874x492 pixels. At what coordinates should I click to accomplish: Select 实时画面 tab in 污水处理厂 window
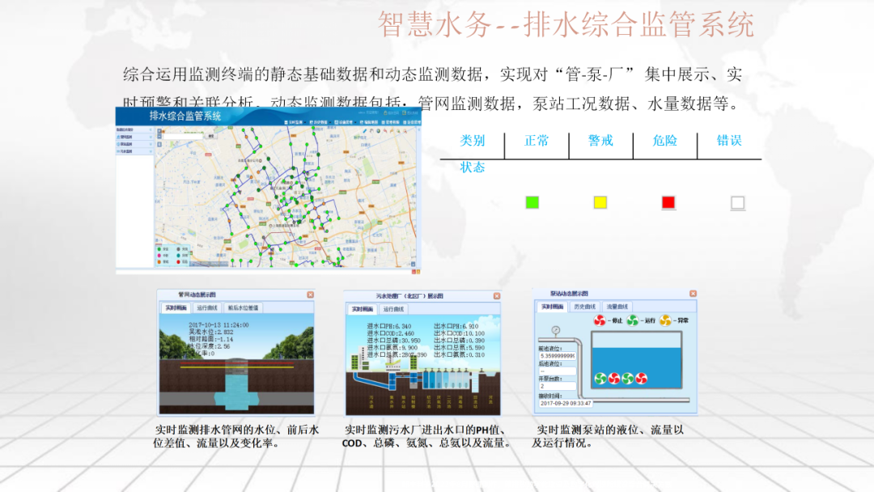click(x=363, y=308)
